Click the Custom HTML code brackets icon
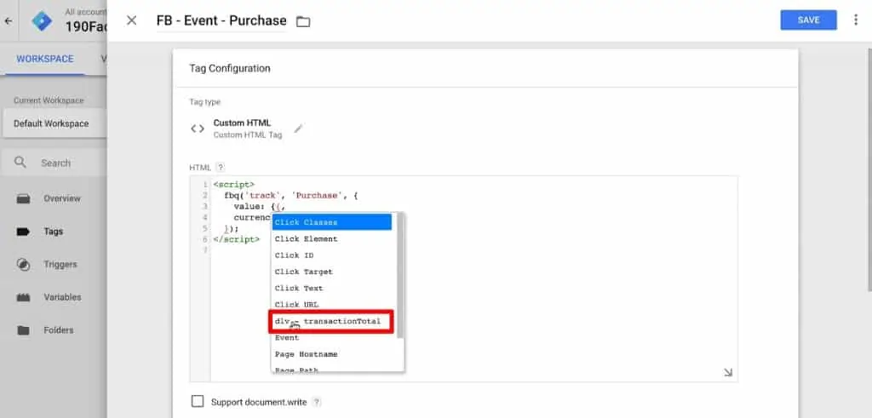872x418 pixels. coord(198,129)
